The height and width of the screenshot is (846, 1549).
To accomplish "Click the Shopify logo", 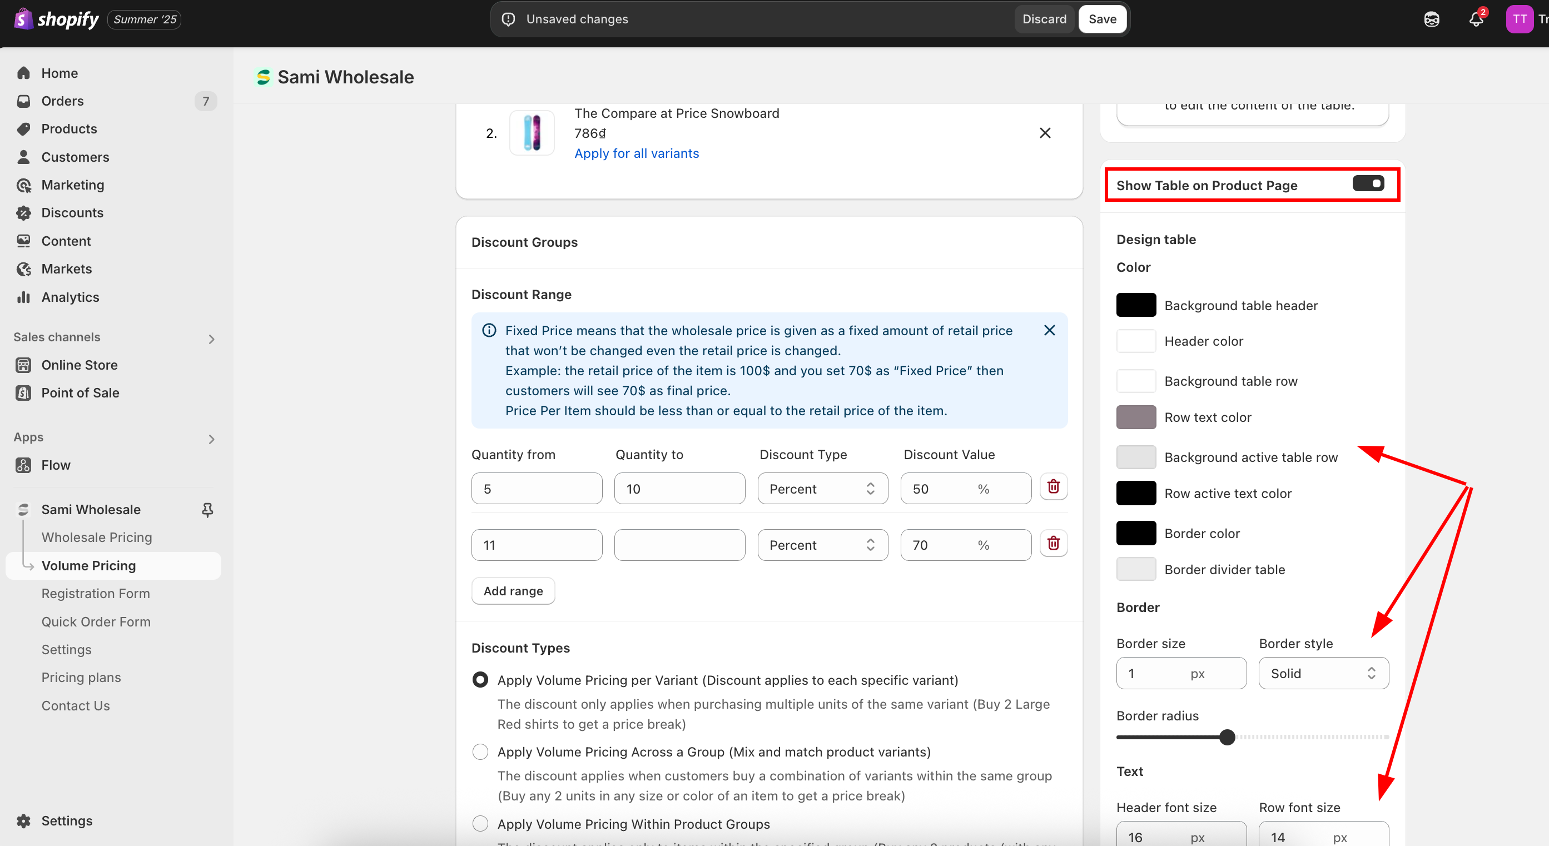I will (56, 19).
